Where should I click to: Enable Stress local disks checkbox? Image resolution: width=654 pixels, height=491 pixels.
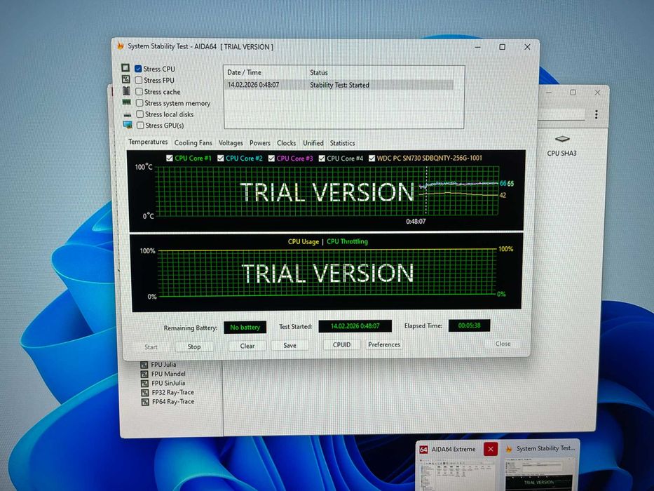point(140,114)
